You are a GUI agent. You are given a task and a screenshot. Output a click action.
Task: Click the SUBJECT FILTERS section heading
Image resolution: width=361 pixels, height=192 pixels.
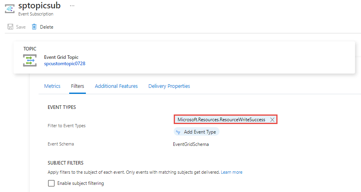click(66, 163)
